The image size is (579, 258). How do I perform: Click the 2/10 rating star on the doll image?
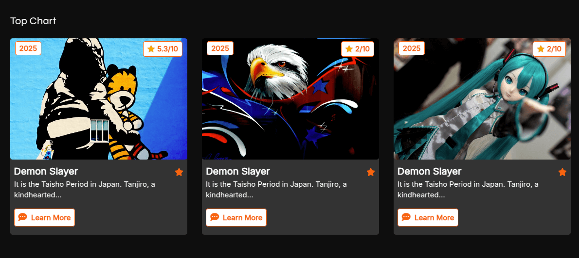(x=541, y=49)
